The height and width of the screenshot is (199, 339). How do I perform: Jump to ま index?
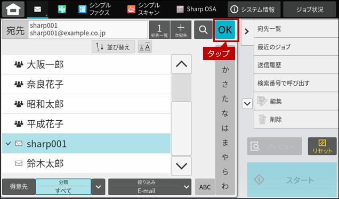point(225,143)
